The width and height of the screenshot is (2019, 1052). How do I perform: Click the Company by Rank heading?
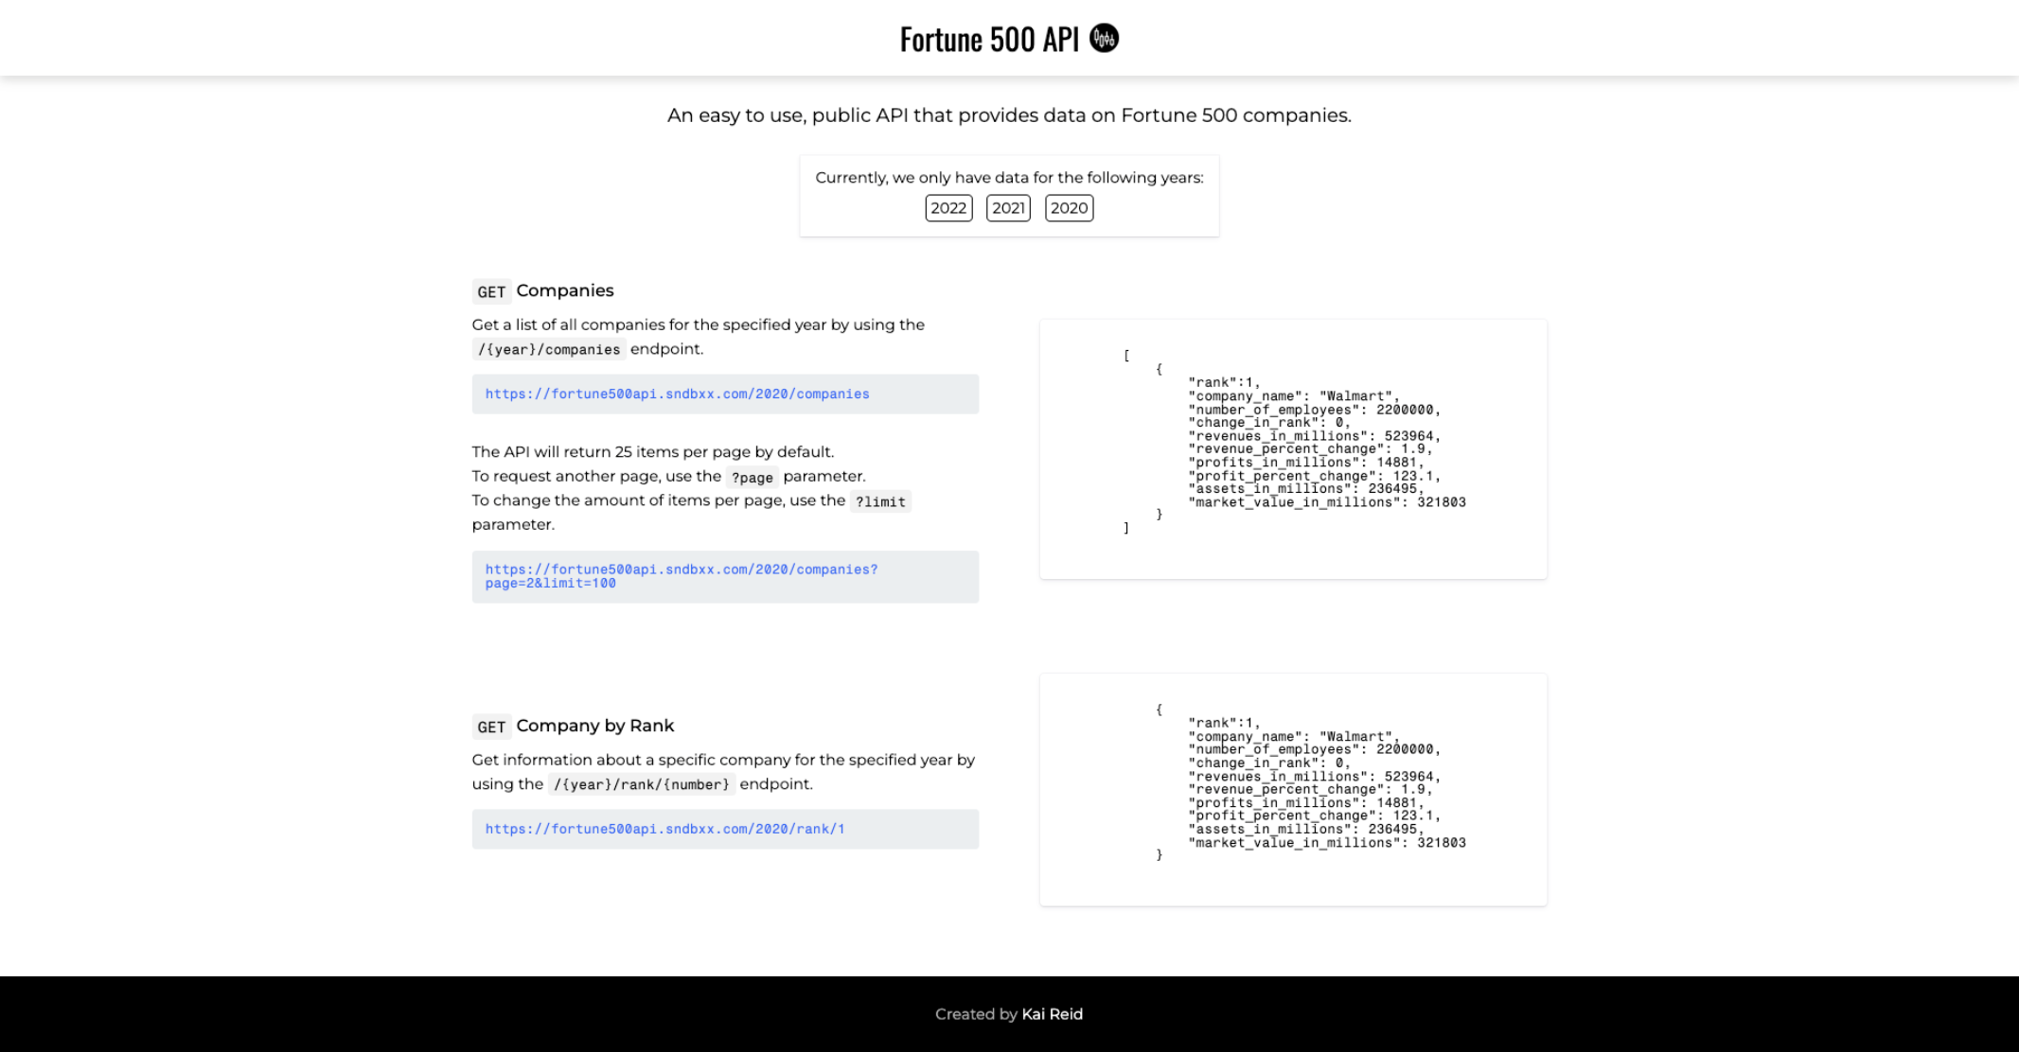coord(595,726)
